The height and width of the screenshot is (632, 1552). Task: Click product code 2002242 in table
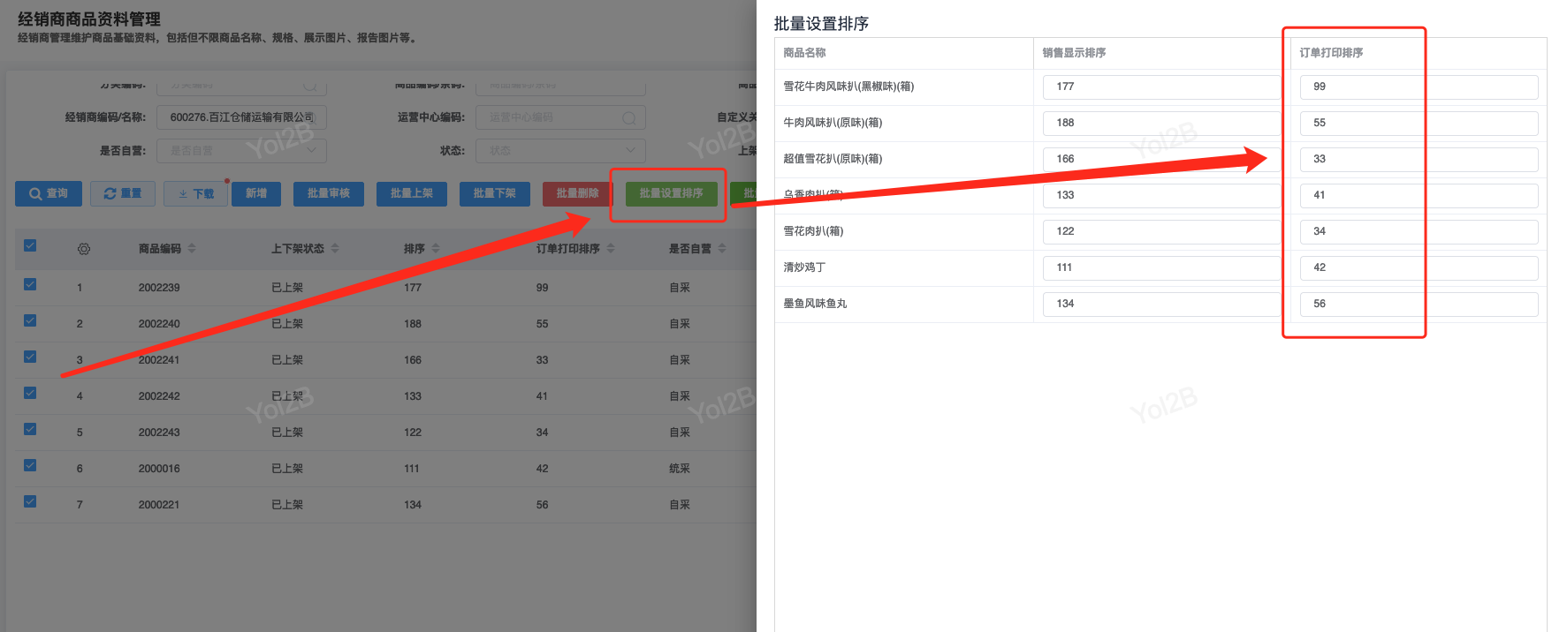pos(159,396)
